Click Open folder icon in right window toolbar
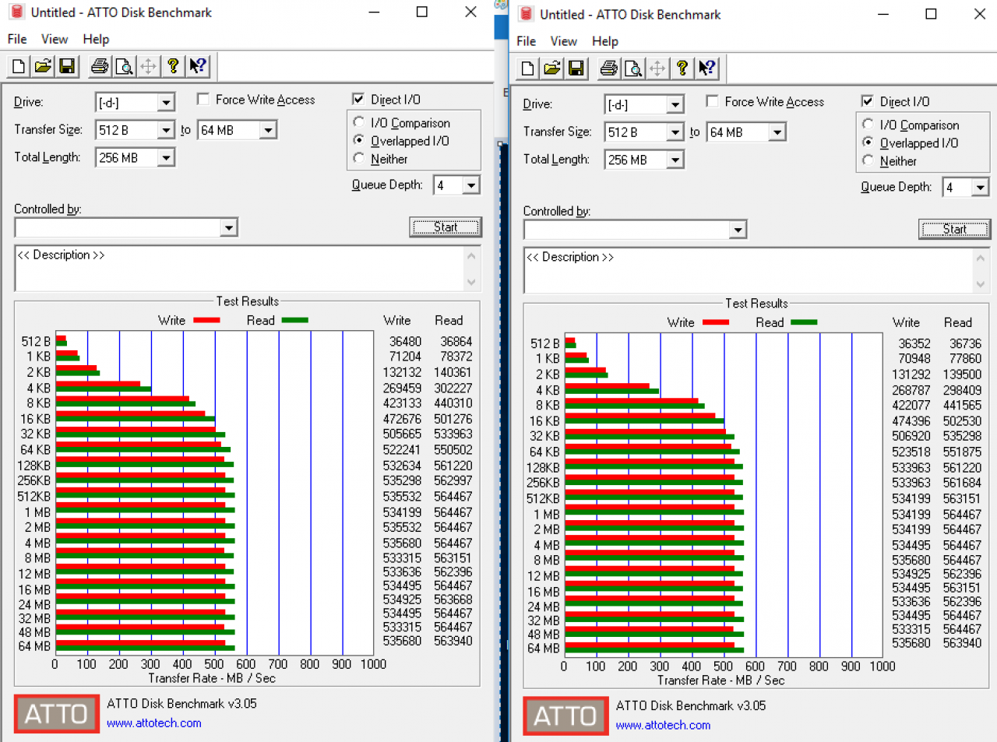 tap(552, 69)
